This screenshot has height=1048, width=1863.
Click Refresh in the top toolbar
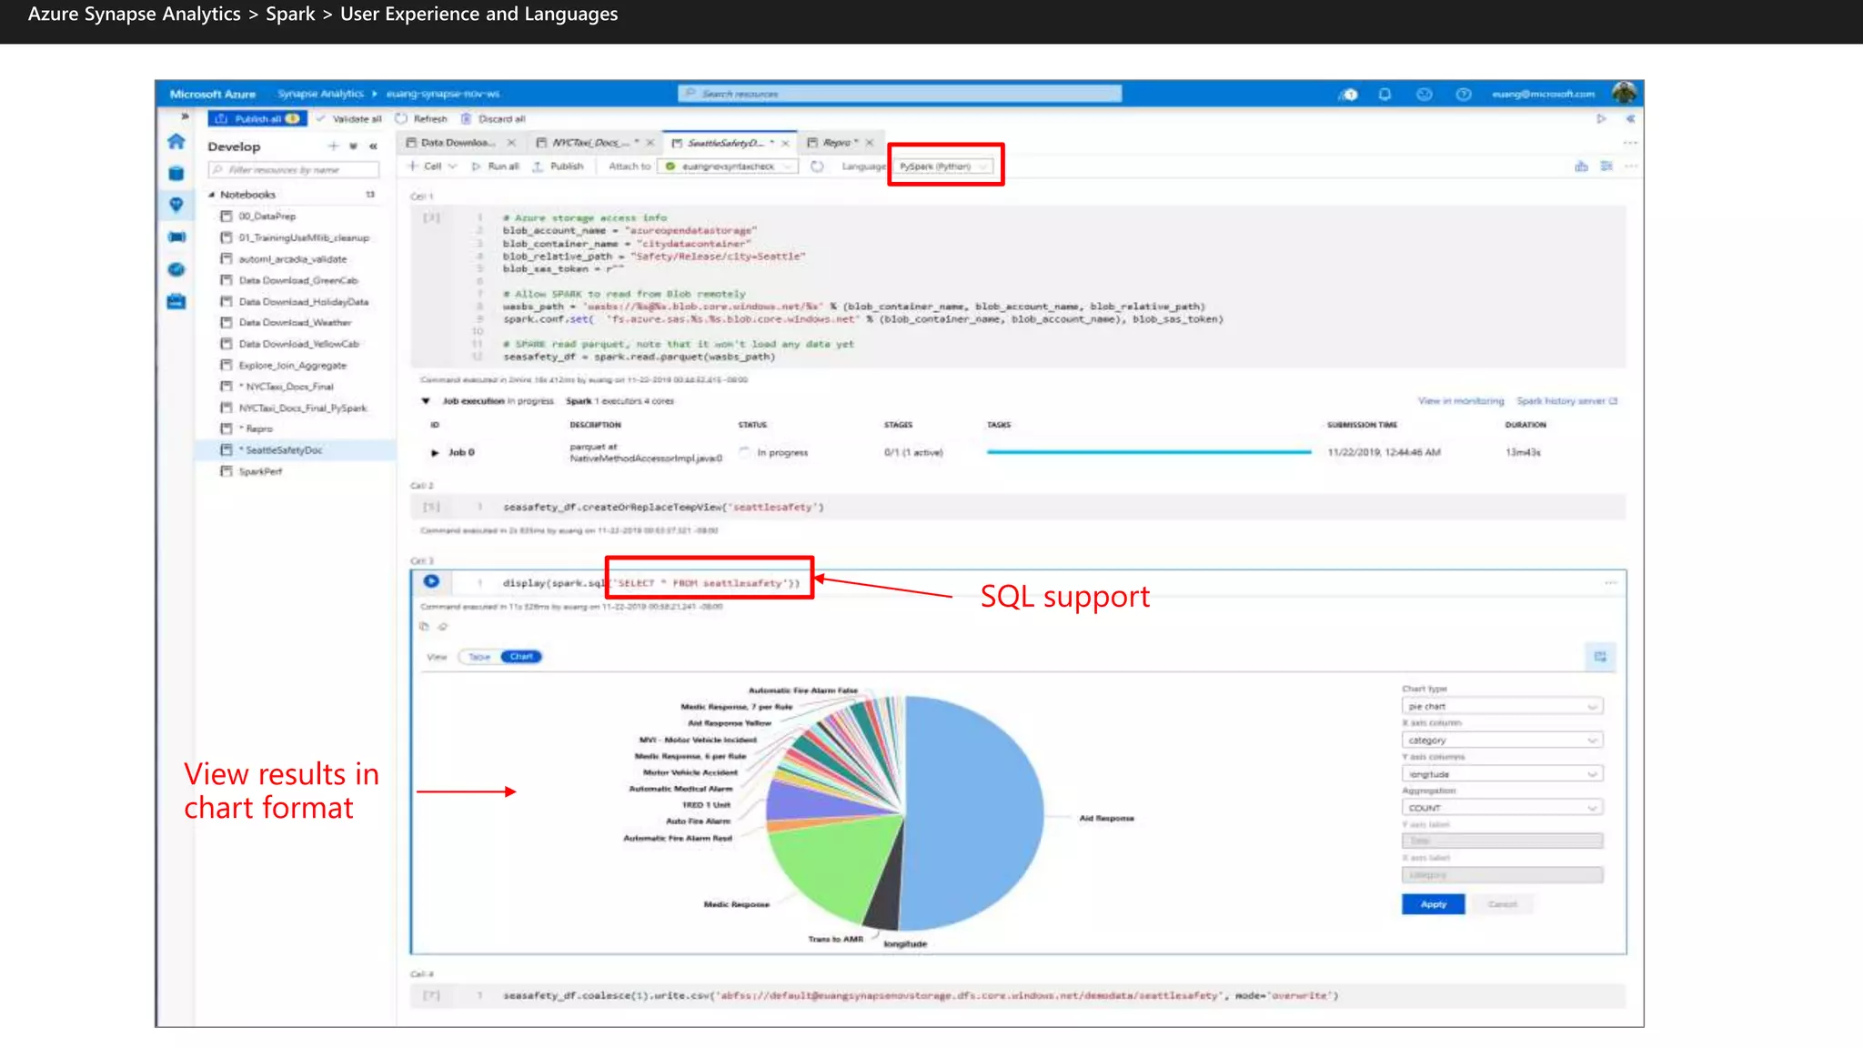point(422,118)
